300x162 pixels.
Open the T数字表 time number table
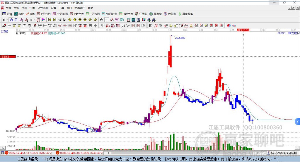pos(126,14)
